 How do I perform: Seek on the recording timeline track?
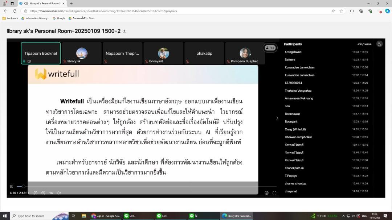[147, 186]
